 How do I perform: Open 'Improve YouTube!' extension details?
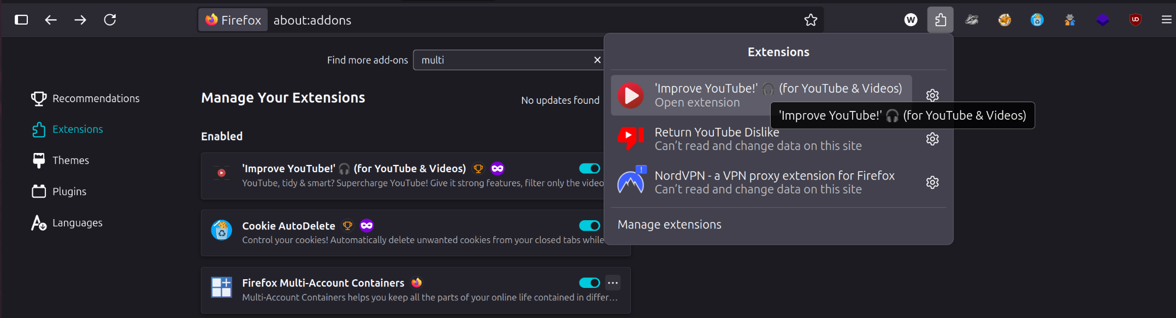point(354,169)
